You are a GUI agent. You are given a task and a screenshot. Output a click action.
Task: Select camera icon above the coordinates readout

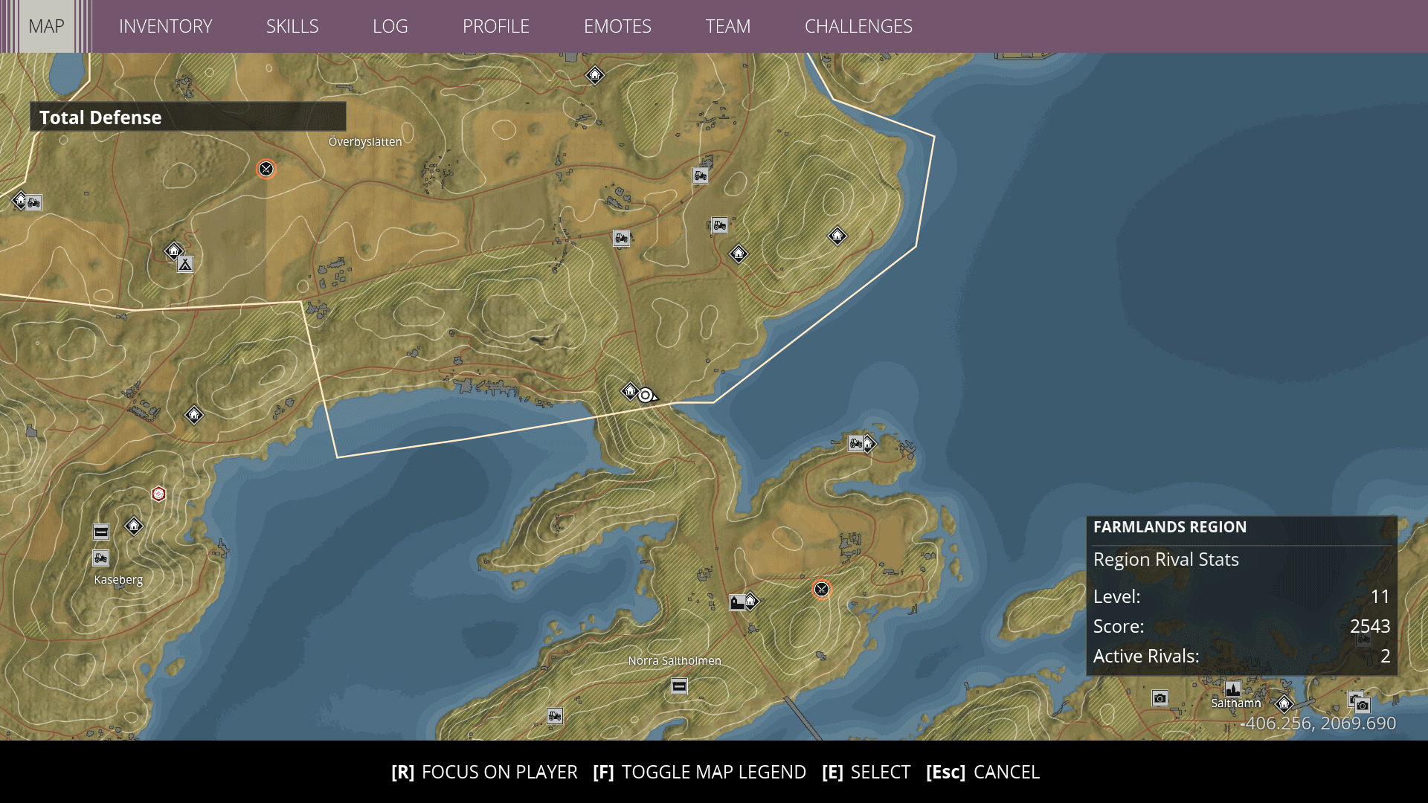(x=1363, y=704)
